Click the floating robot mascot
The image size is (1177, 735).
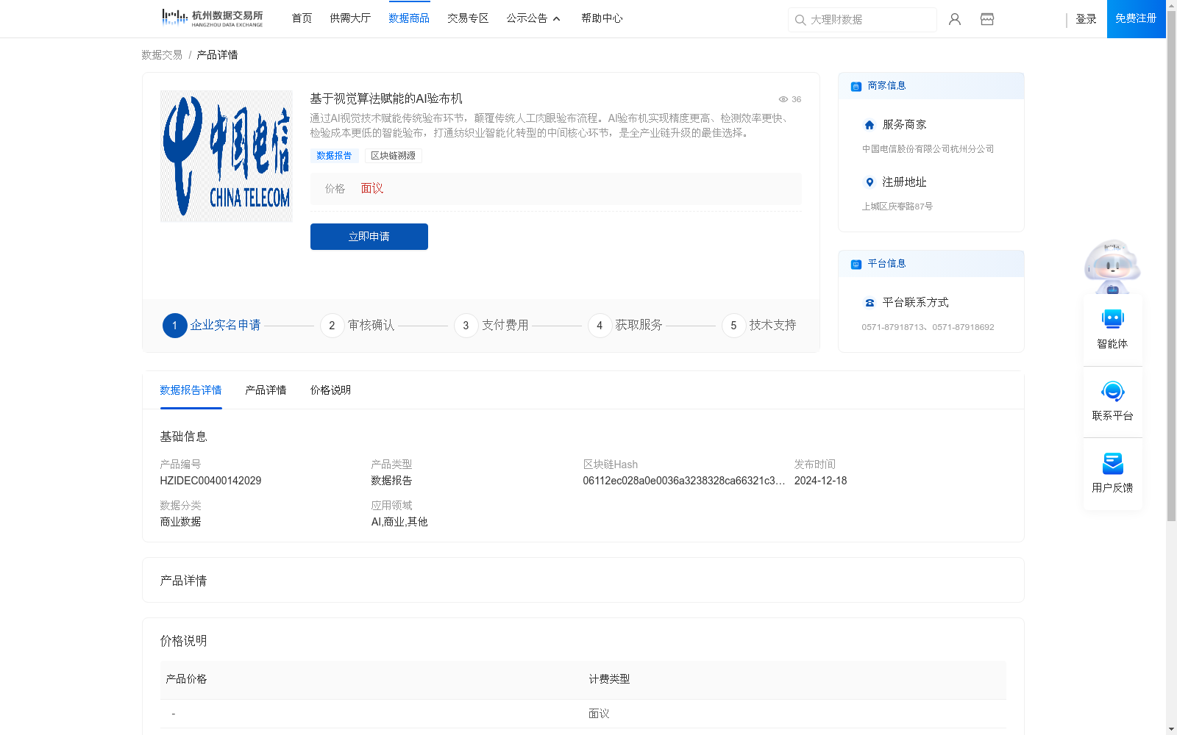tap(1112, 266)
